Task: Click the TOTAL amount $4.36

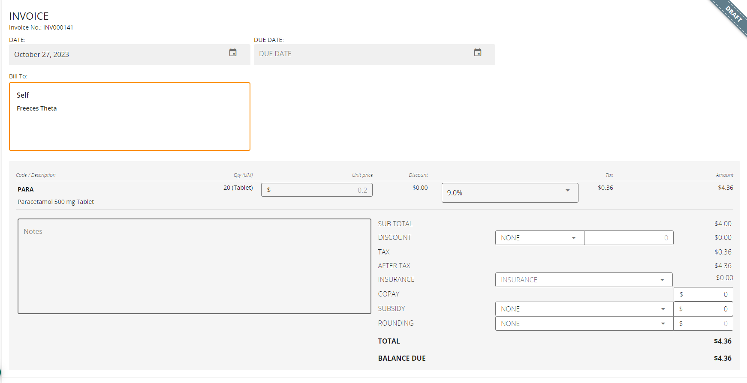Action: pyautogui.click(x=723, y=341)
